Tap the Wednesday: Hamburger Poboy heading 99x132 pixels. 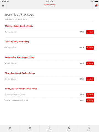[20, 57]
